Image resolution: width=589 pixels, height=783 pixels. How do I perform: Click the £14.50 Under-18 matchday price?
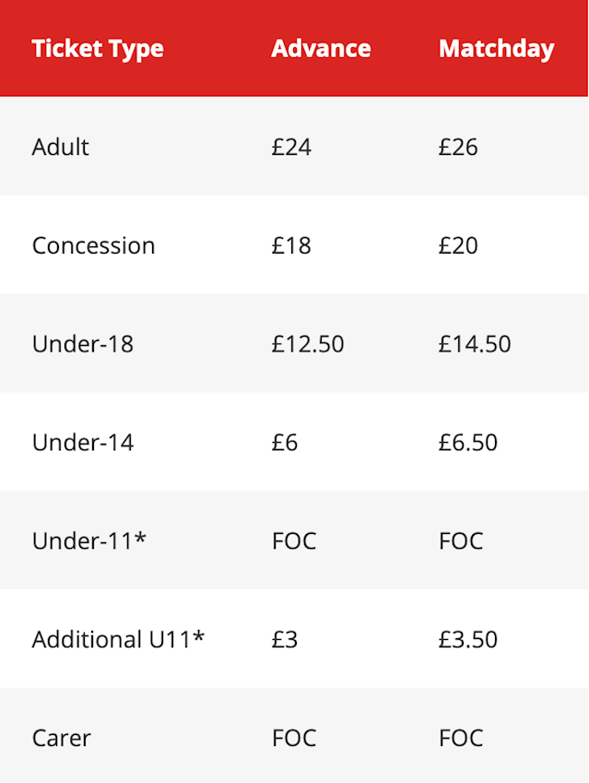tap(475, 344)
